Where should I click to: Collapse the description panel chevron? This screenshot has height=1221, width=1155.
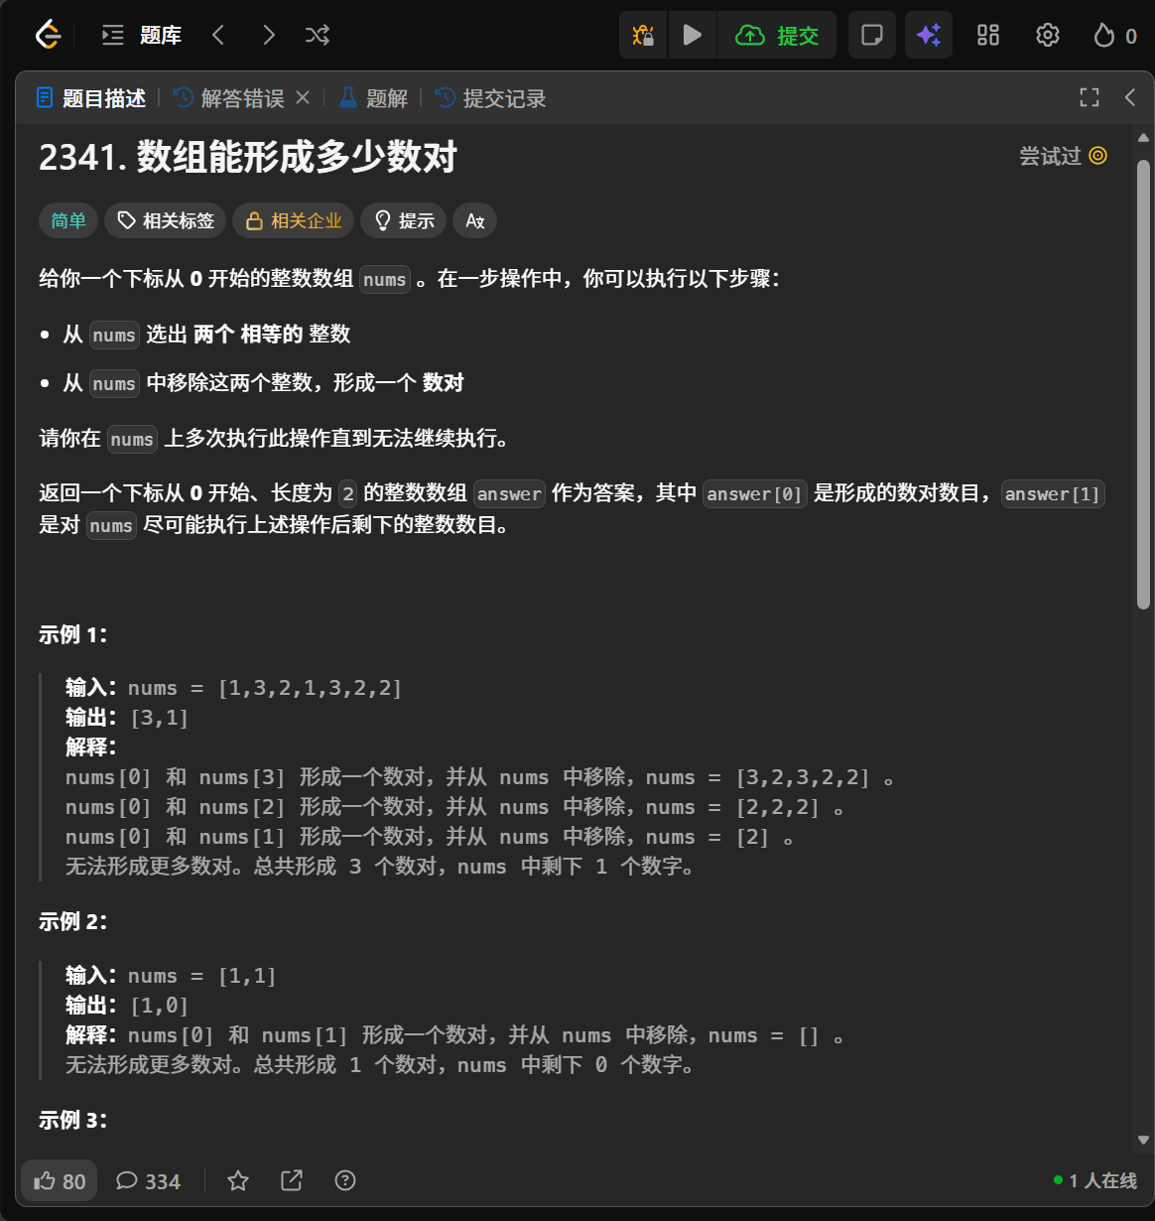(x=1130, y=97)
